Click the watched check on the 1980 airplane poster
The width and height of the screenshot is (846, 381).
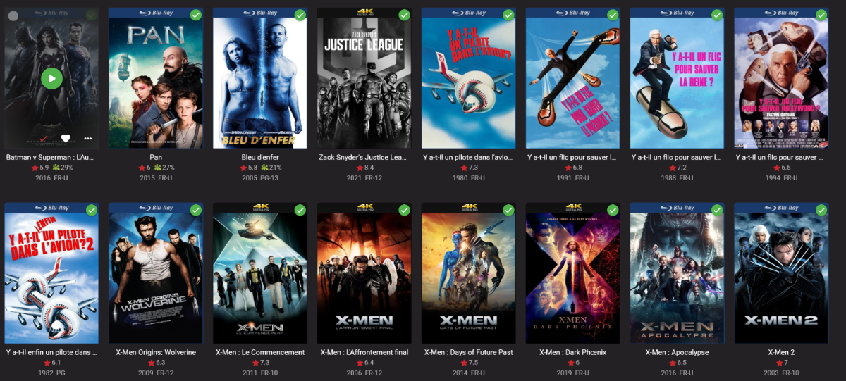(508, 15)
